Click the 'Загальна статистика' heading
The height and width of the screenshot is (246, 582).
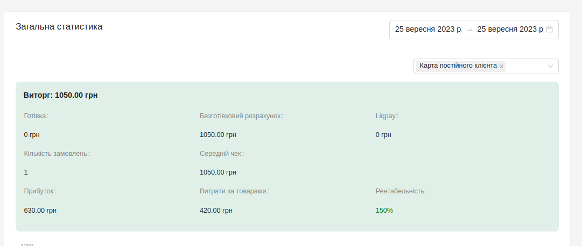tap(59, 27)
